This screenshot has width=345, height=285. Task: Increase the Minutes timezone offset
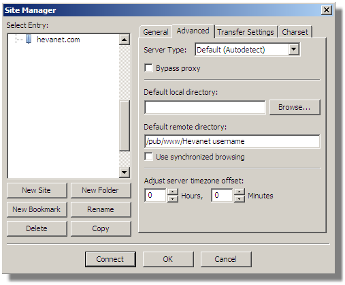click(x=240, y=192)
